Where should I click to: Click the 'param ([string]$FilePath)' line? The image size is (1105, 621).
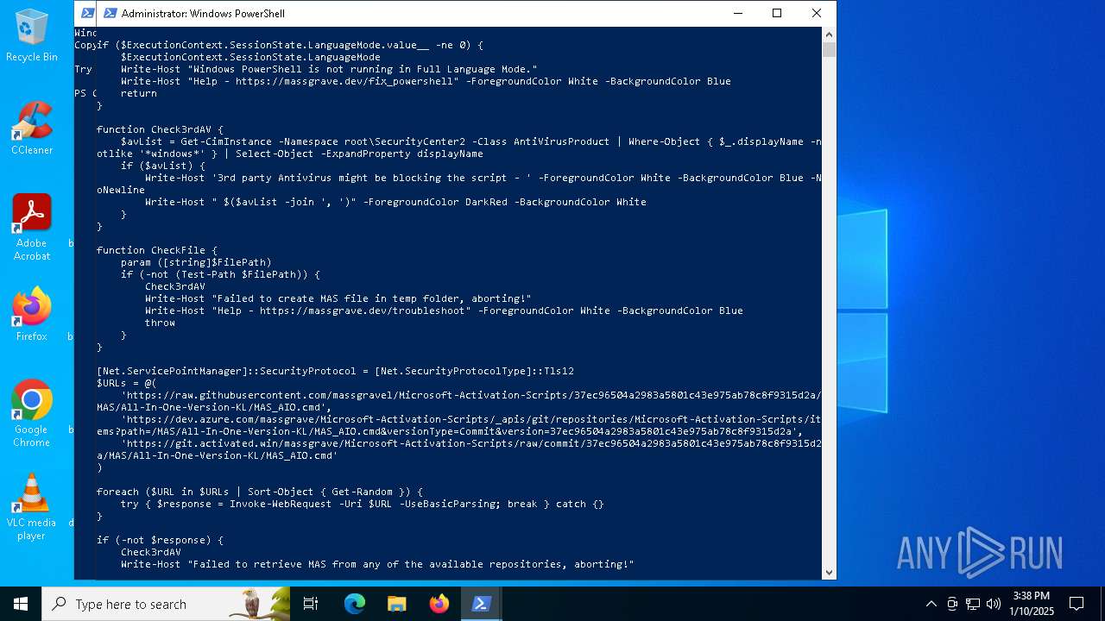click(196, 262)
